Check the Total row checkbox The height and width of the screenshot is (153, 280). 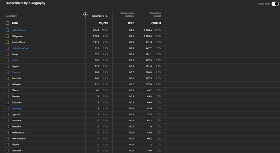pos(7,23)
